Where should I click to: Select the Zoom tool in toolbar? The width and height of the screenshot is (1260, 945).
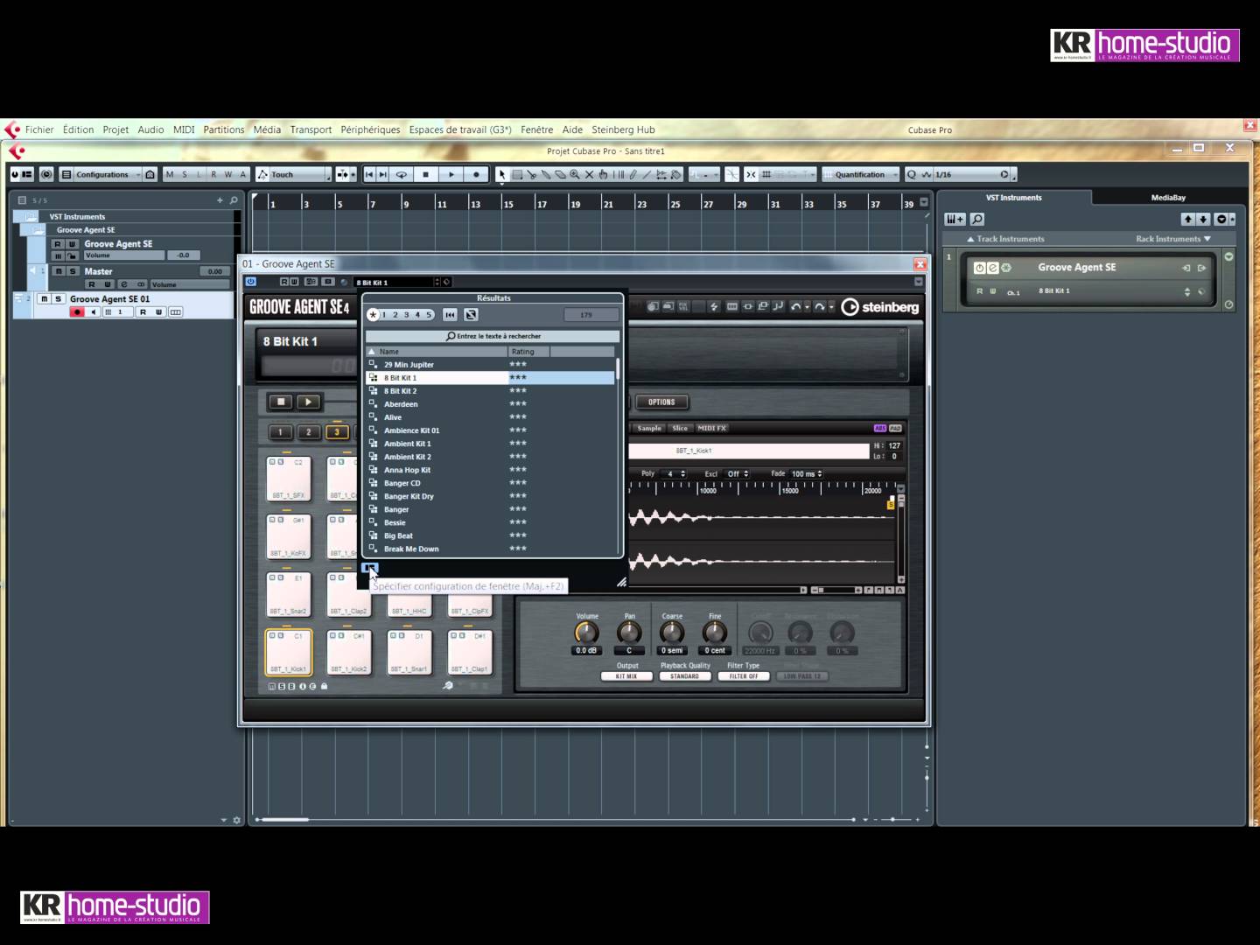575,175
